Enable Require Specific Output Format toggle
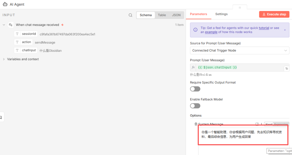 tap(195, 89)
